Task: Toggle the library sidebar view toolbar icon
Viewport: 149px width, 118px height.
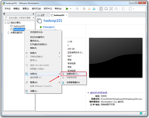Action: coord(101,9)
